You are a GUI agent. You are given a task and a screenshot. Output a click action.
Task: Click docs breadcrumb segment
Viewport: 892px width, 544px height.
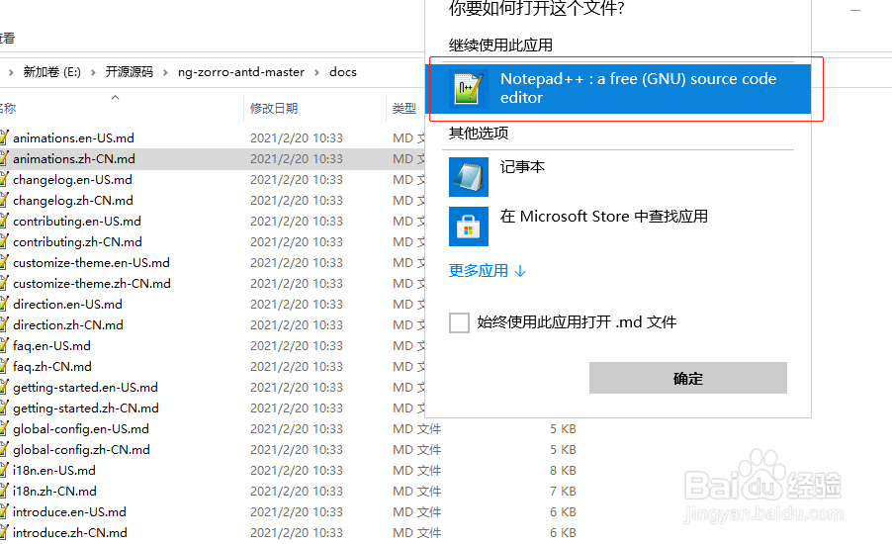(343, 72)
